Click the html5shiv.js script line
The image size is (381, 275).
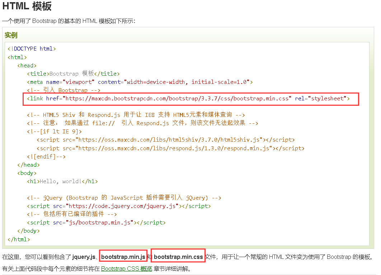click(x=166, y=140)
